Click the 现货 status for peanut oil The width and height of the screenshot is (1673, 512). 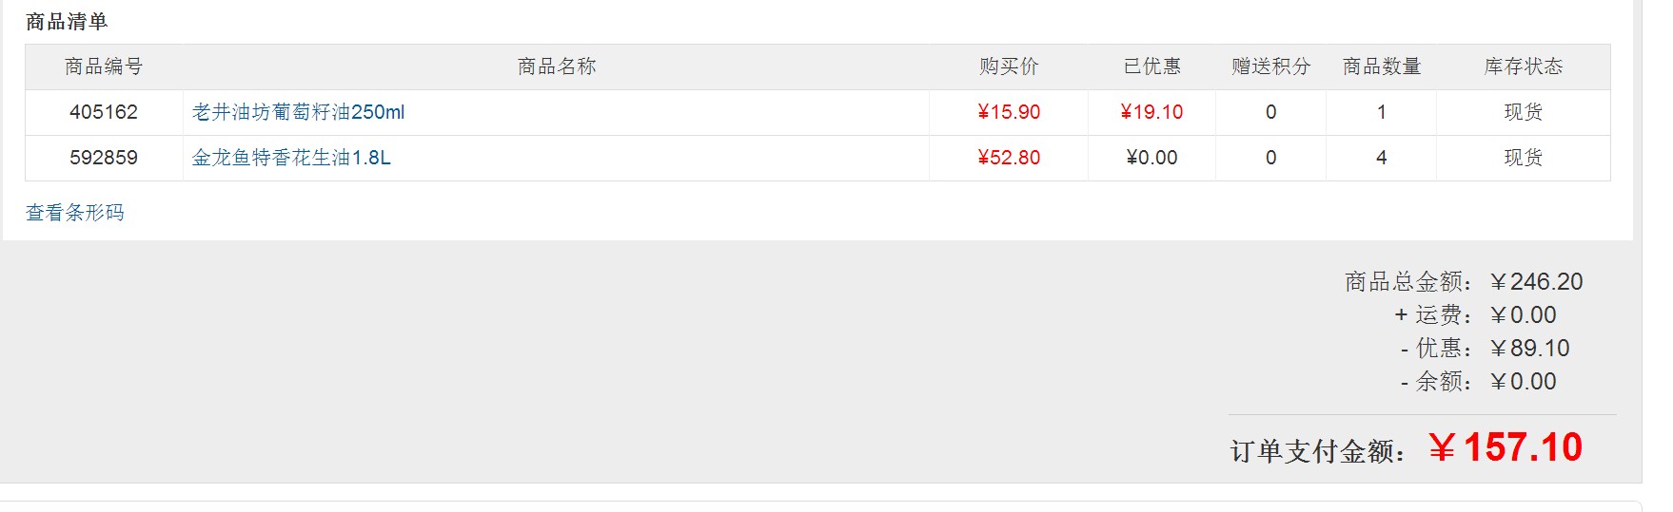click(1523, 158)
